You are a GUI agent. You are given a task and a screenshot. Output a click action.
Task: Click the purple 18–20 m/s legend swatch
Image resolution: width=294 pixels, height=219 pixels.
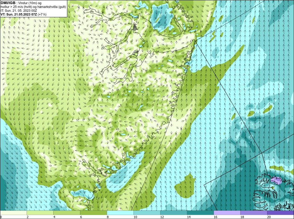[254, 213]
